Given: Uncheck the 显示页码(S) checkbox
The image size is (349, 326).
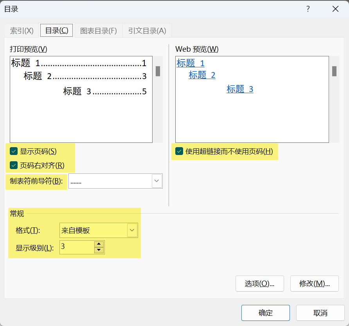Looking at the screenshot, I should coord(14,151).
